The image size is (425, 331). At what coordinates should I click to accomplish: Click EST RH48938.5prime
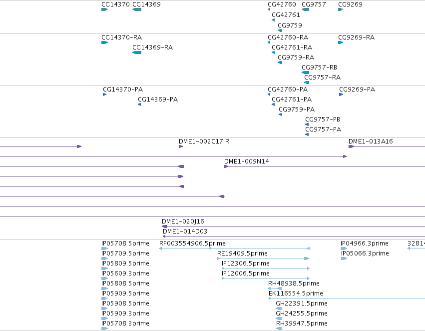[294, 283]
